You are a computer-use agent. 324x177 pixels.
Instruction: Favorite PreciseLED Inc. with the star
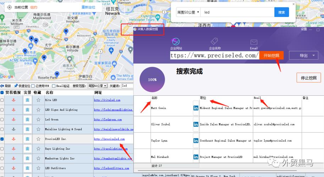point(38,139)
